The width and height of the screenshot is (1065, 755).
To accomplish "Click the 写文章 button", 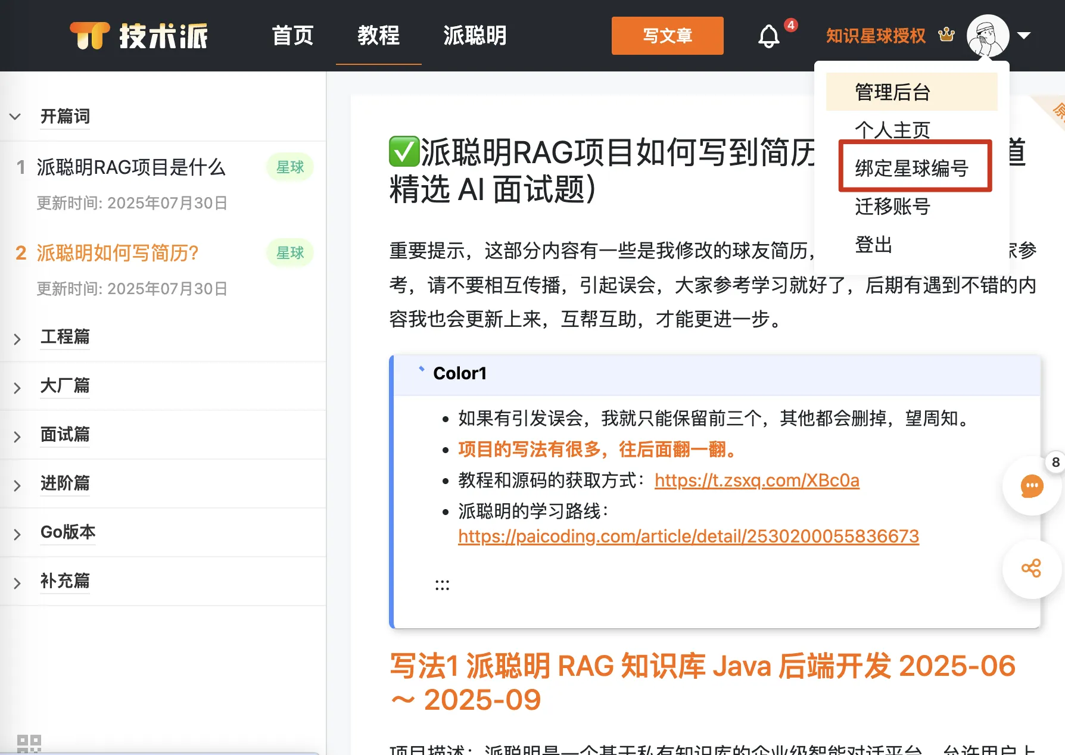I will (x=667, y=36).
